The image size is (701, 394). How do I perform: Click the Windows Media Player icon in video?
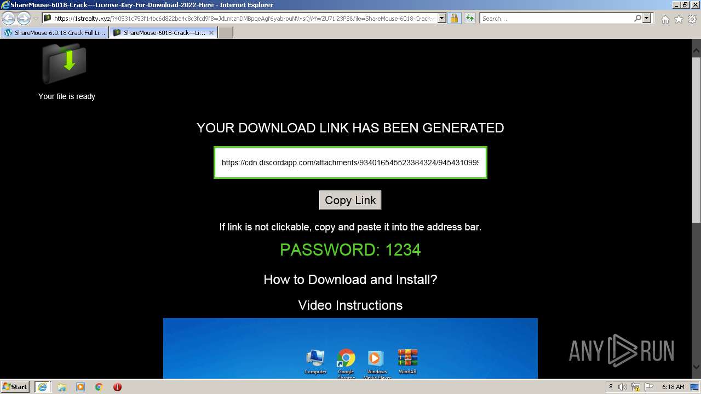pyautogui.click(x=376, y=363)
